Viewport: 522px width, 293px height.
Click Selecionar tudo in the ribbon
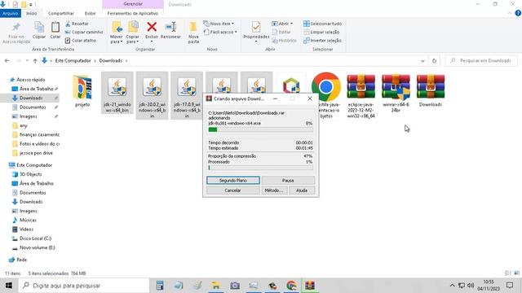[322, 24]
